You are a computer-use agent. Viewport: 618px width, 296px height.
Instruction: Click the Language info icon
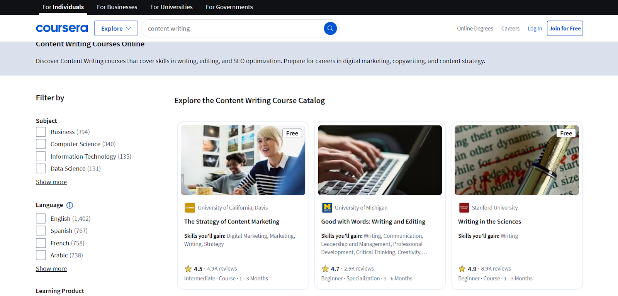[70, 205]
